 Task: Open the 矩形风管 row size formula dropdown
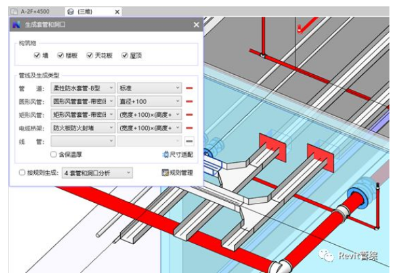point(149,115)
